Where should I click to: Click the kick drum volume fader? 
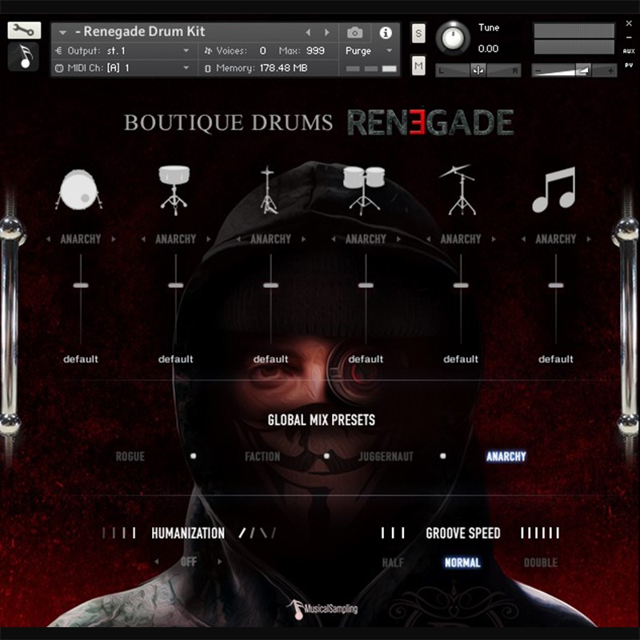pos(81,286)
